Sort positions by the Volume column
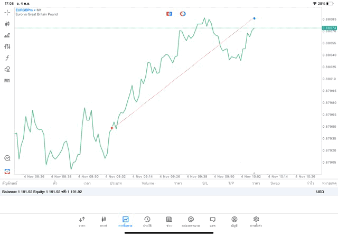 coord(148,183)
